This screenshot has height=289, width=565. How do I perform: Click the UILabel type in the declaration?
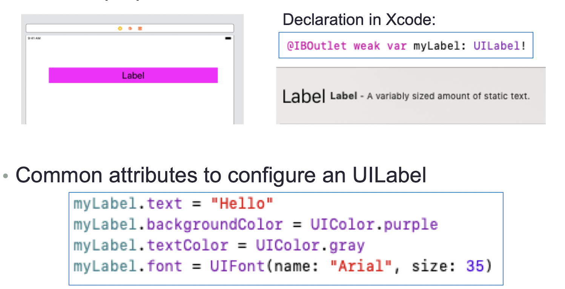497,46
